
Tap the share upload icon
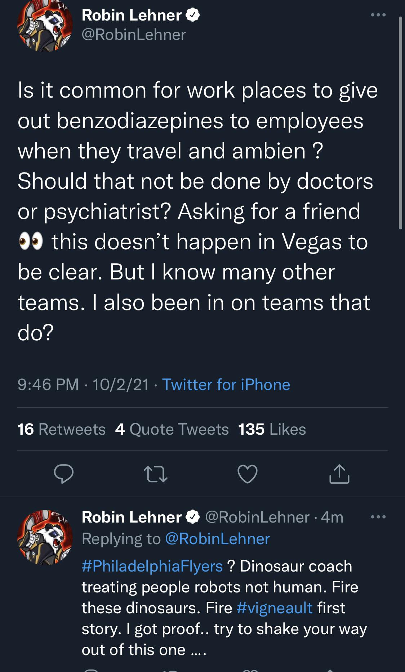[x=339, y=474]
